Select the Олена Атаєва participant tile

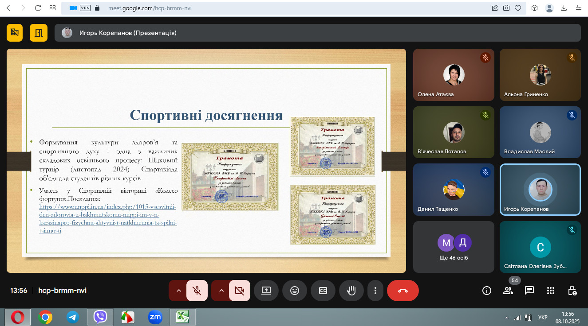pyautogui.click(x=454, y=75)
